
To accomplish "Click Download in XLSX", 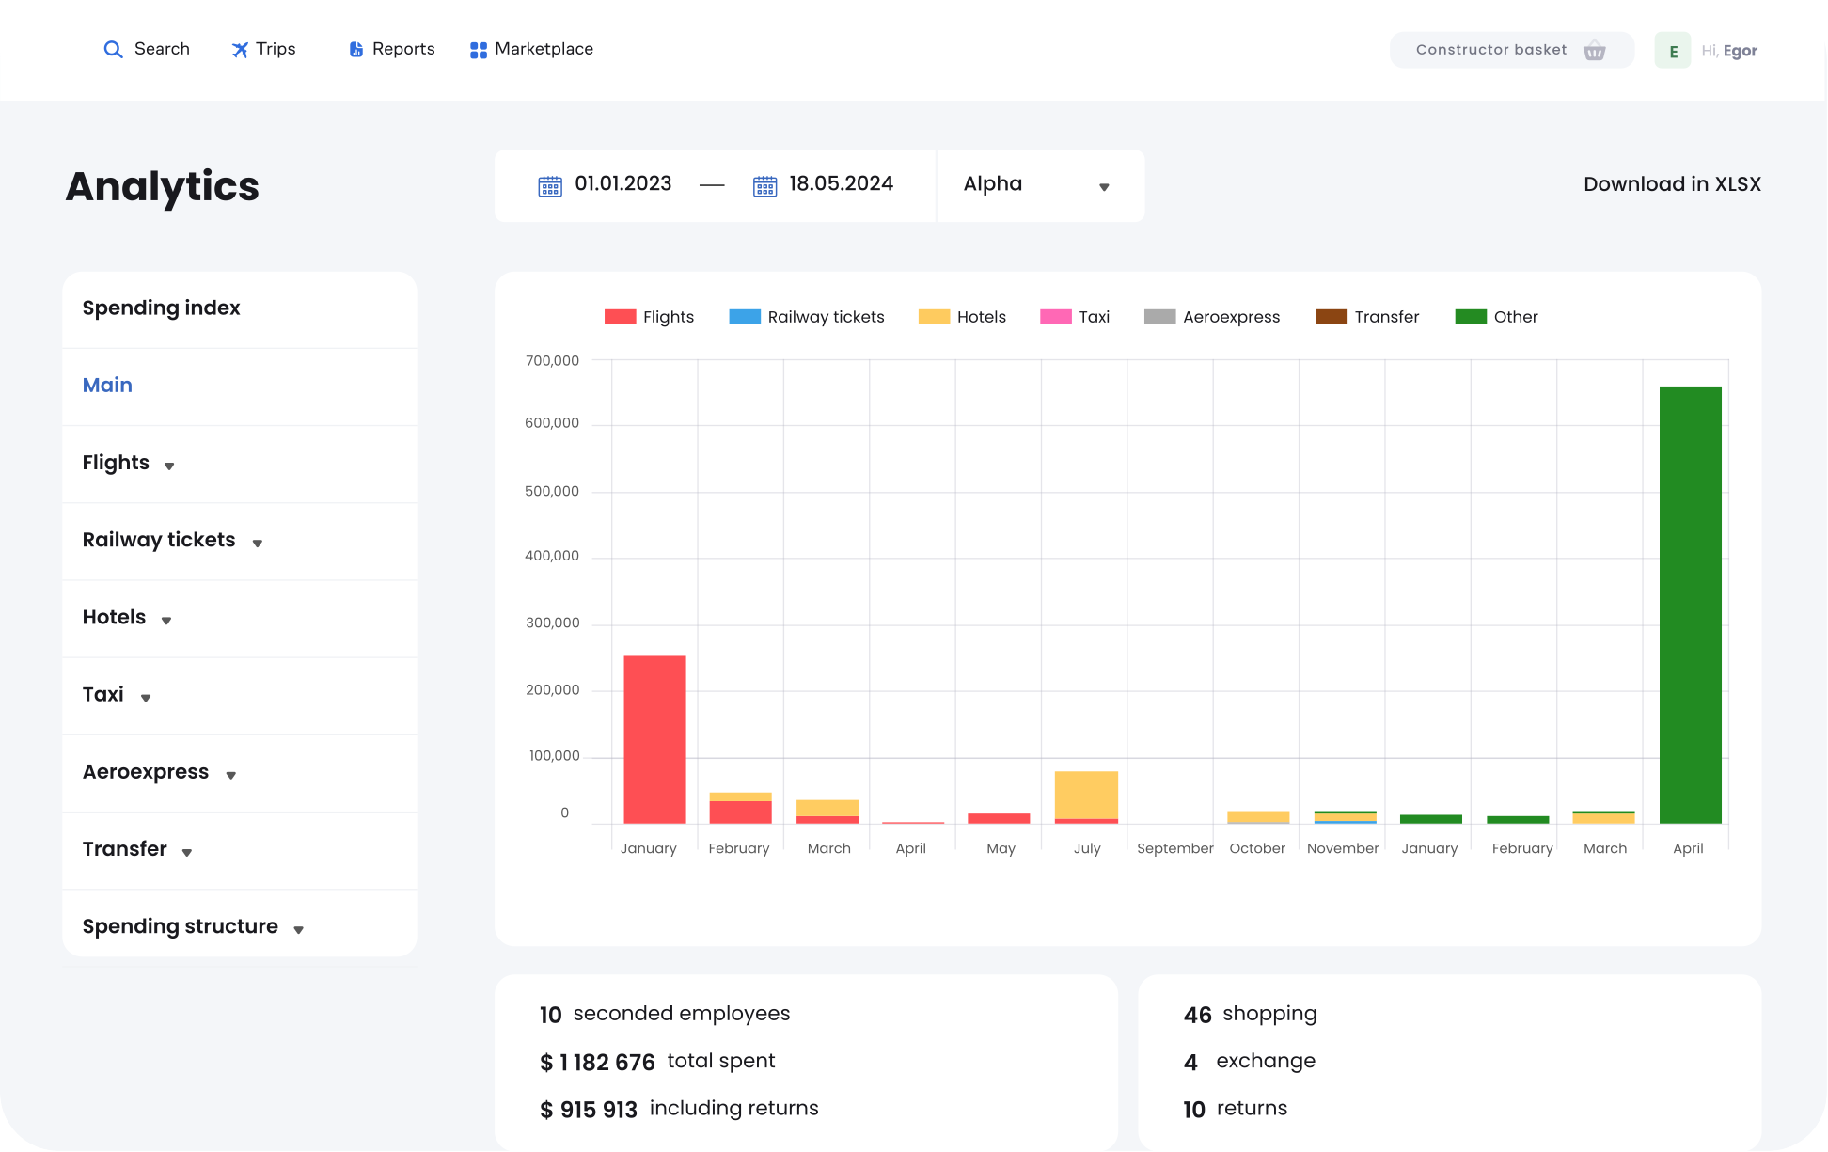I will pos(1671,184).
